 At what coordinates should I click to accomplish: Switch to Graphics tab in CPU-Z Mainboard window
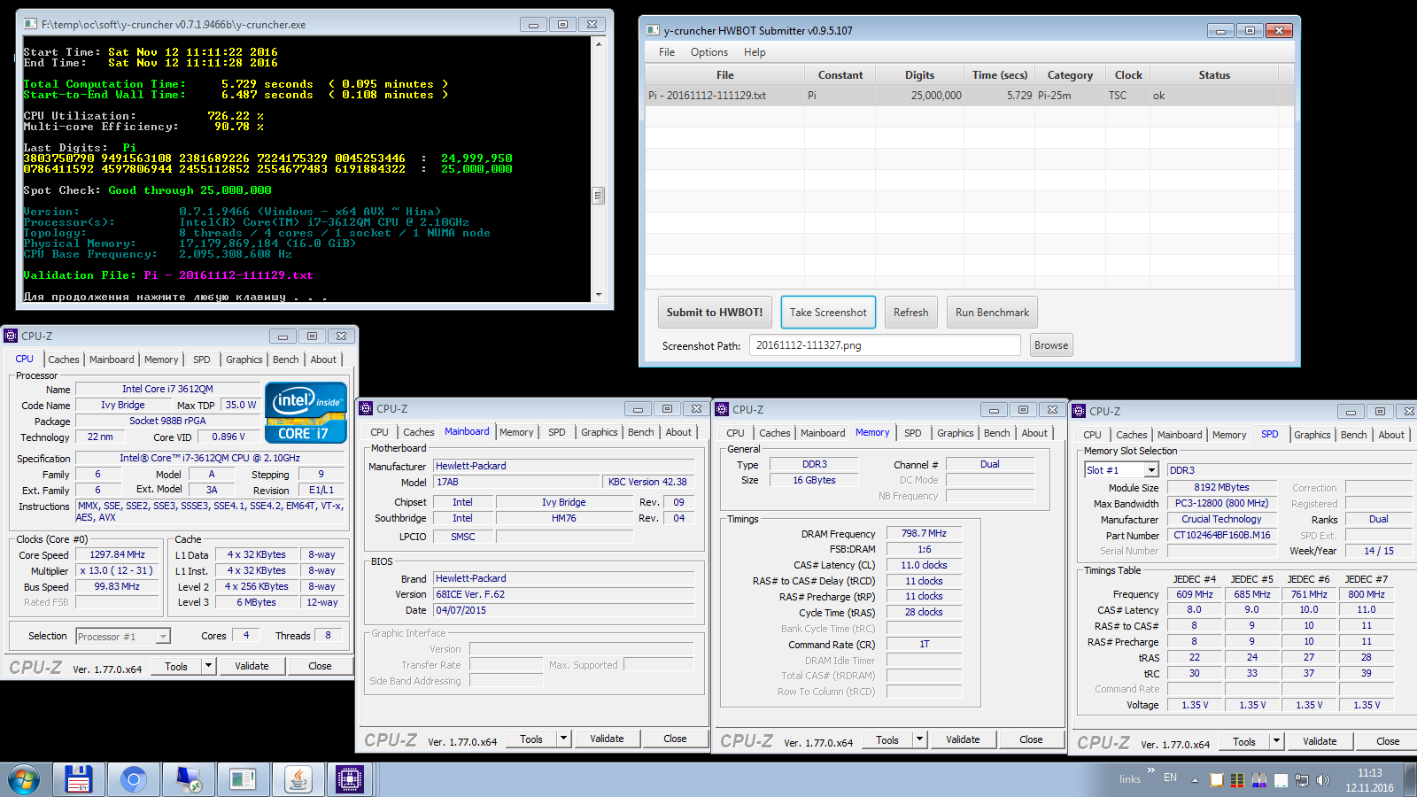click(600, 432)
